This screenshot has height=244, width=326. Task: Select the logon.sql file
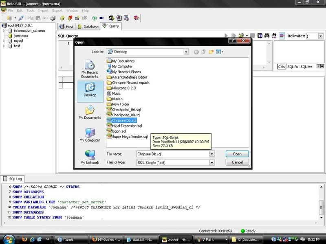click(x=117, y=131)
